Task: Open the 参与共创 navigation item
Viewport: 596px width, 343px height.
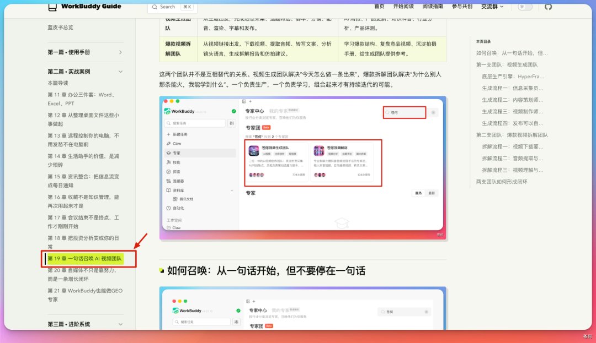Action: coord(462,7)
